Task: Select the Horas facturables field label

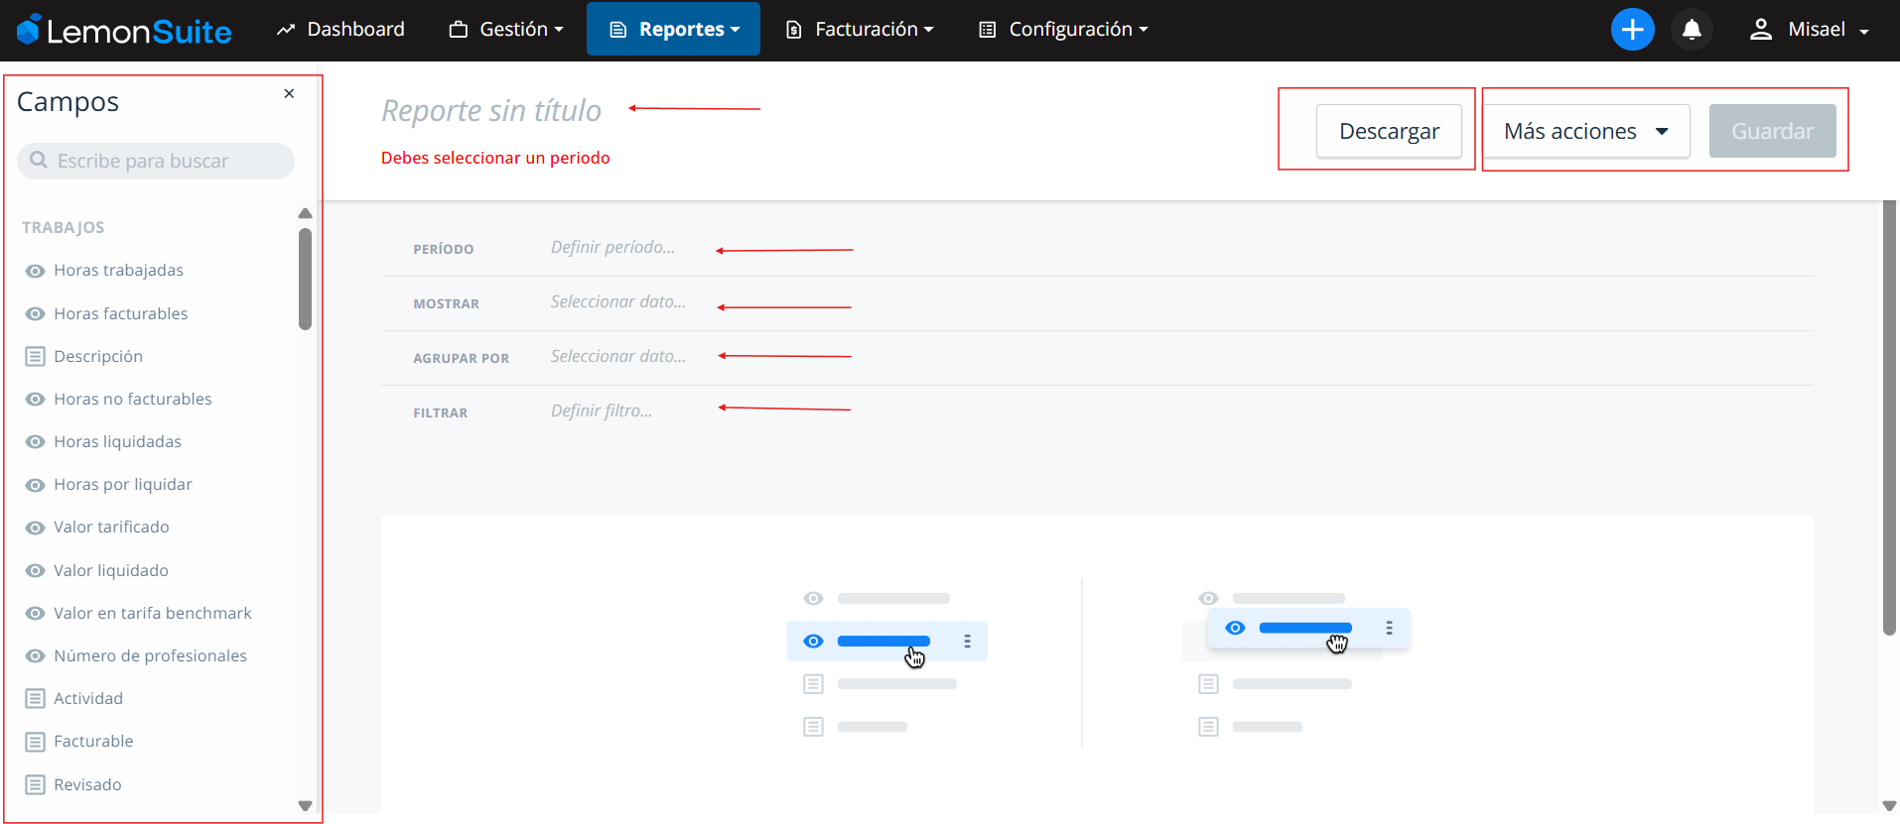Action: (121, 313)
